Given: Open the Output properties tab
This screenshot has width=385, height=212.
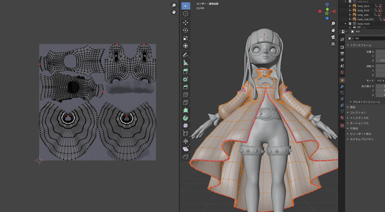Looking at the screenshot, I should [342, 53].
